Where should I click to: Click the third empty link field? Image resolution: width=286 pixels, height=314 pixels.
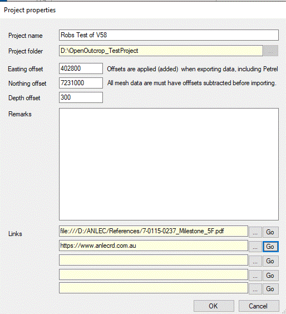pos(154,260)
